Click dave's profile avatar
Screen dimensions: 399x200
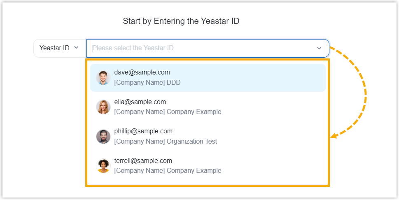tap(103, 77)
